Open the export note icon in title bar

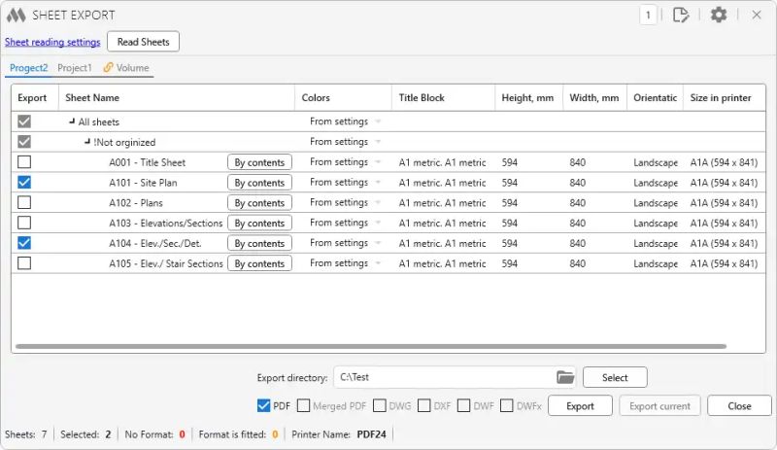click(681, 15)
